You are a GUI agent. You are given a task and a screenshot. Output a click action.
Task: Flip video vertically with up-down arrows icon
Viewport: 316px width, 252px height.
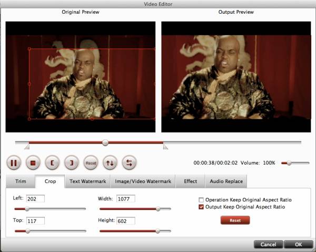pyautogui.click(x=110, y=163)
